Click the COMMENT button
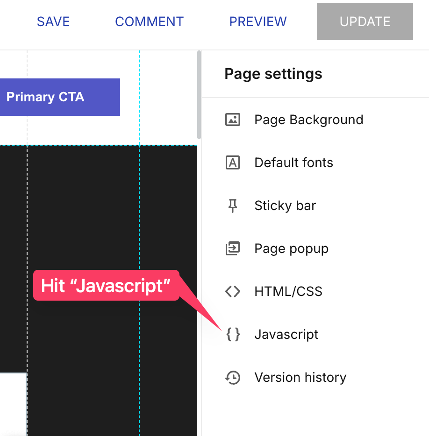 149,21
